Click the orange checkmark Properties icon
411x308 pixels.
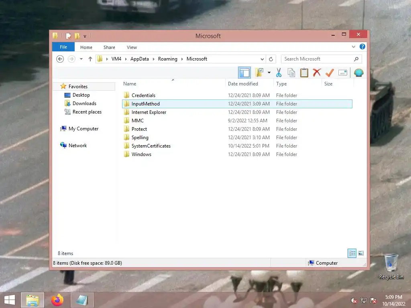click(x=330, y=73)
